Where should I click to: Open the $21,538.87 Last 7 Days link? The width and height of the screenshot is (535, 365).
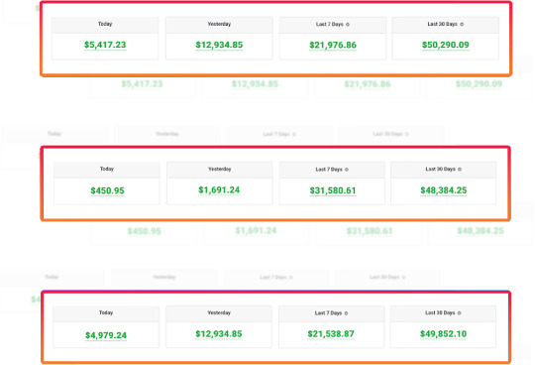[331, 334]
